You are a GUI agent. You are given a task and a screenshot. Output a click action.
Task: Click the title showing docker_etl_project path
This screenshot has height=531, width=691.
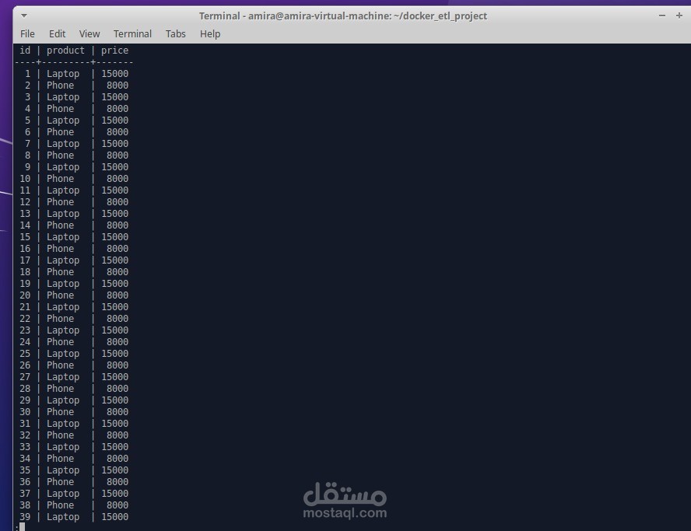point(345,16)
